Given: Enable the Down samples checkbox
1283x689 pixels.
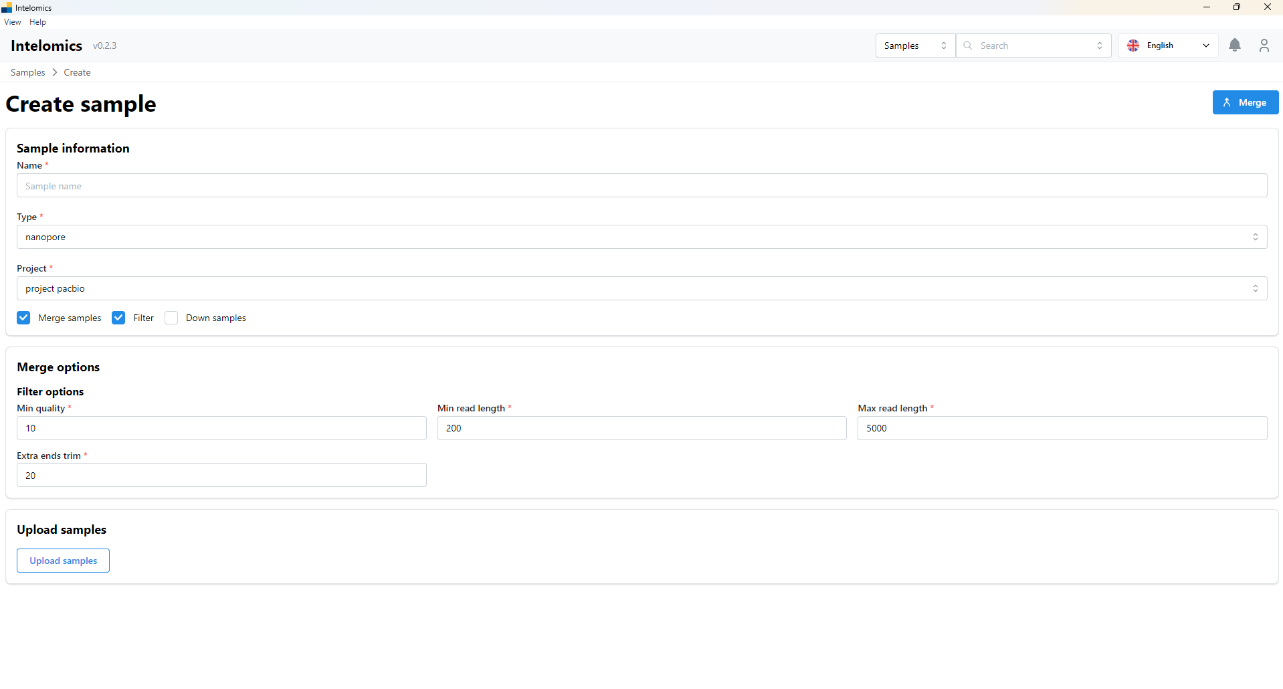Looking at the screenshot, I should [x=171, y=318].
